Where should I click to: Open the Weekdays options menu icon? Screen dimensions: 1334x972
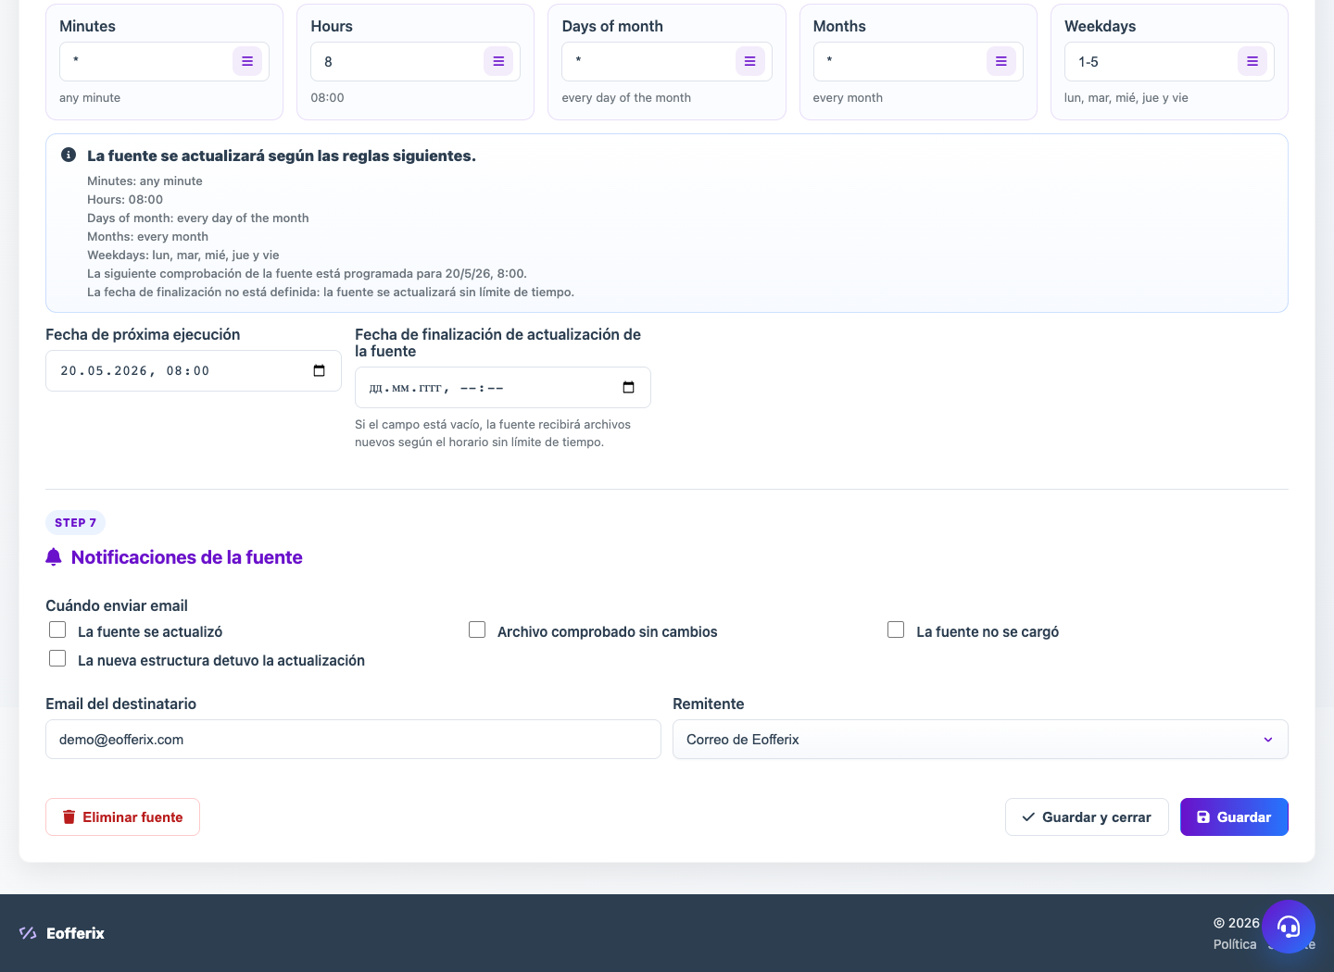point(1252,61)
